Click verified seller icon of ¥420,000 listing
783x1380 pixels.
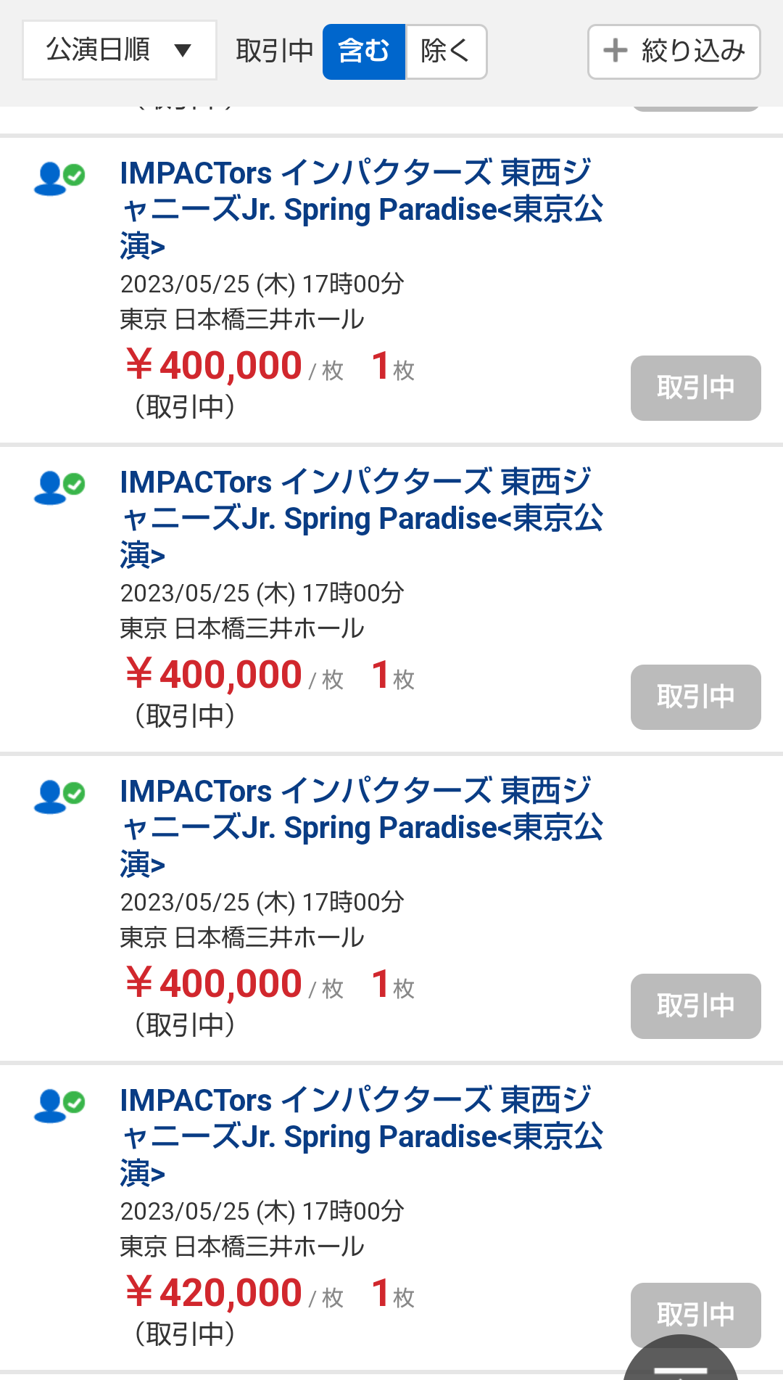pyautogui.click(x=59, y=1106)
